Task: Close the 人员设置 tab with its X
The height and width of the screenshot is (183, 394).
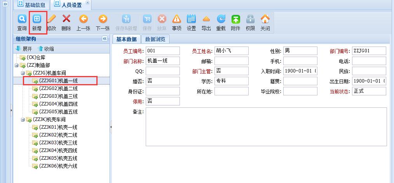Action: click(x=87, y=2)
